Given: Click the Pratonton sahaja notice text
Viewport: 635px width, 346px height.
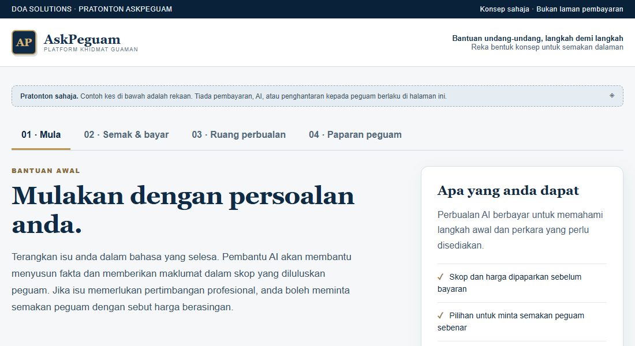Looking at the screenshot, I should tap(233, 96).
